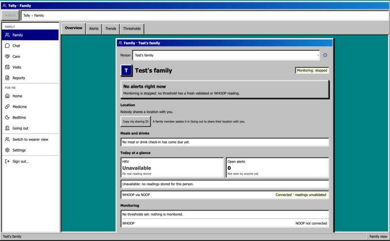Click the Bedtime moon icon
The height and width of the screenshot is (241, 390).
(7, 118)
